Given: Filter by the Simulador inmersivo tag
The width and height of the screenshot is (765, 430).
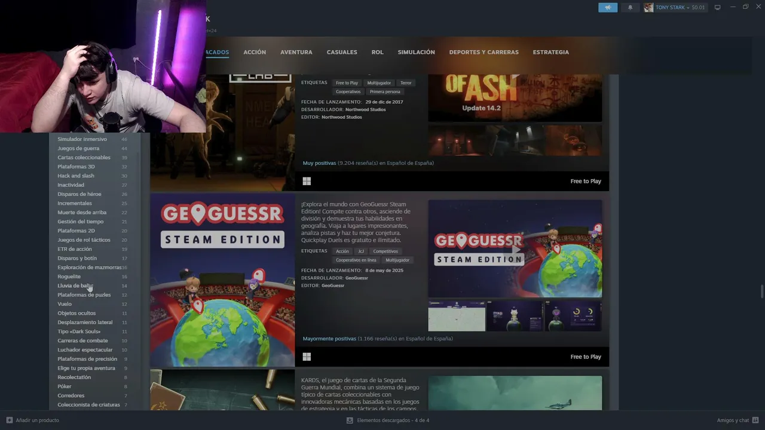Looking at the screenshot, I should tap(82, 139).
